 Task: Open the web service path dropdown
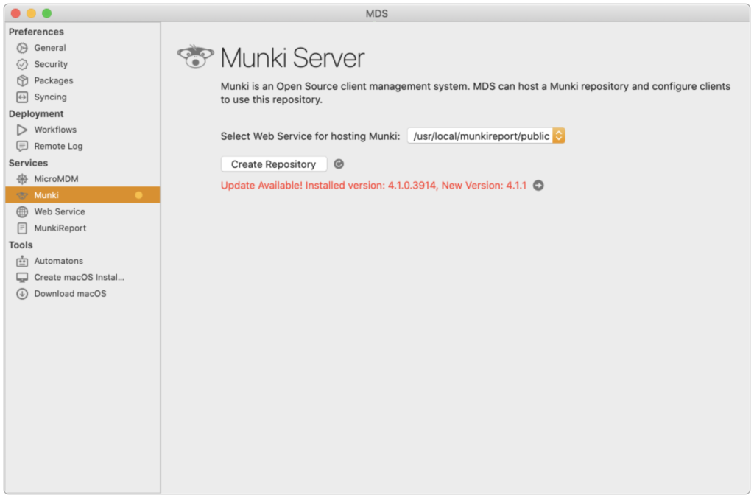point(486,136)
